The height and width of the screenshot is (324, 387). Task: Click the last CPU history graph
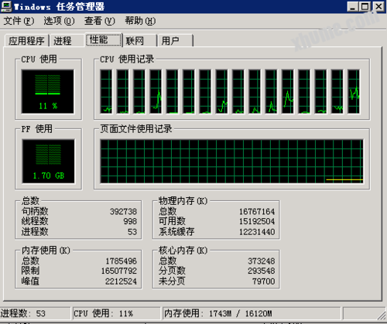click(354, 91)
